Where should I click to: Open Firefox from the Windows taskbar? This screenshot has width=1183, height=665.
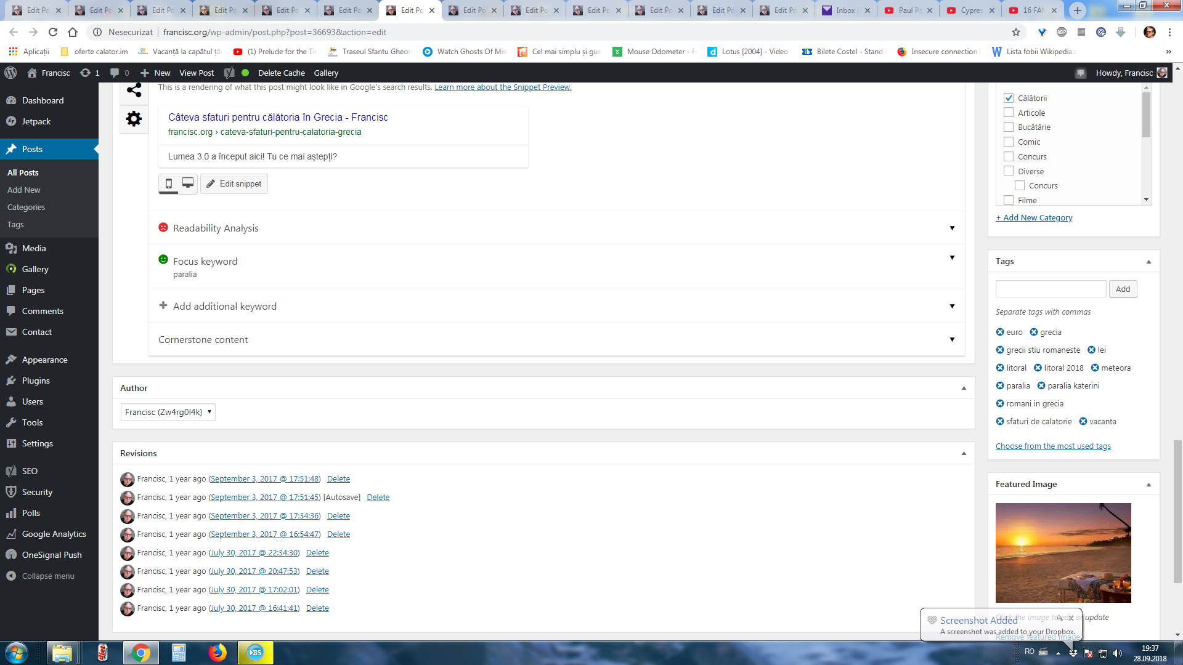(217, 653)
